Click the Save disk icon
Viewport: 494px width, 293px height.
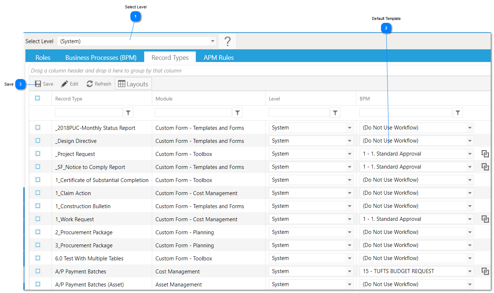click(38, 84)
